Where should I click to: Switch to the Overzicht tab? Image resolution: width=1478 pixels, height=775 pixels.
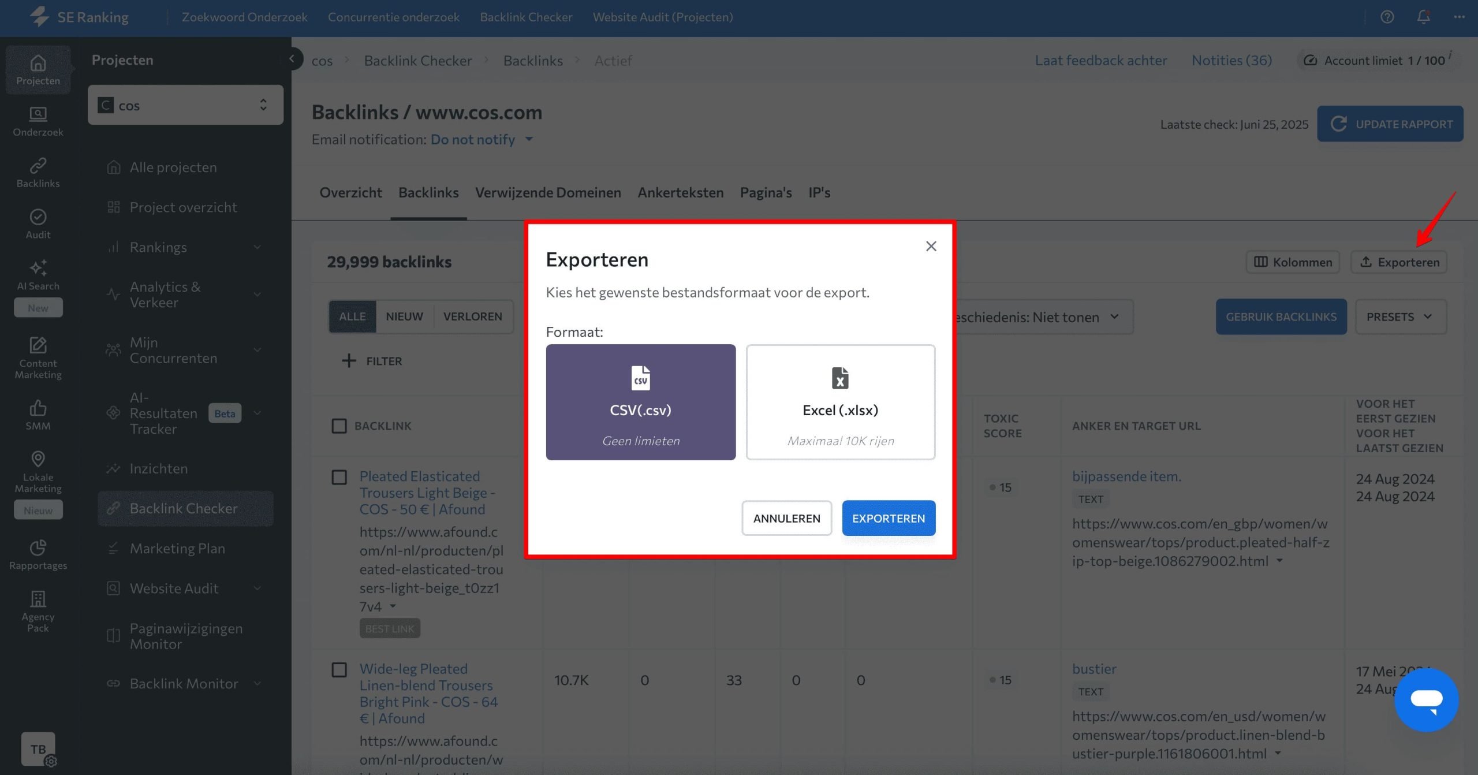tap(350, 192)
